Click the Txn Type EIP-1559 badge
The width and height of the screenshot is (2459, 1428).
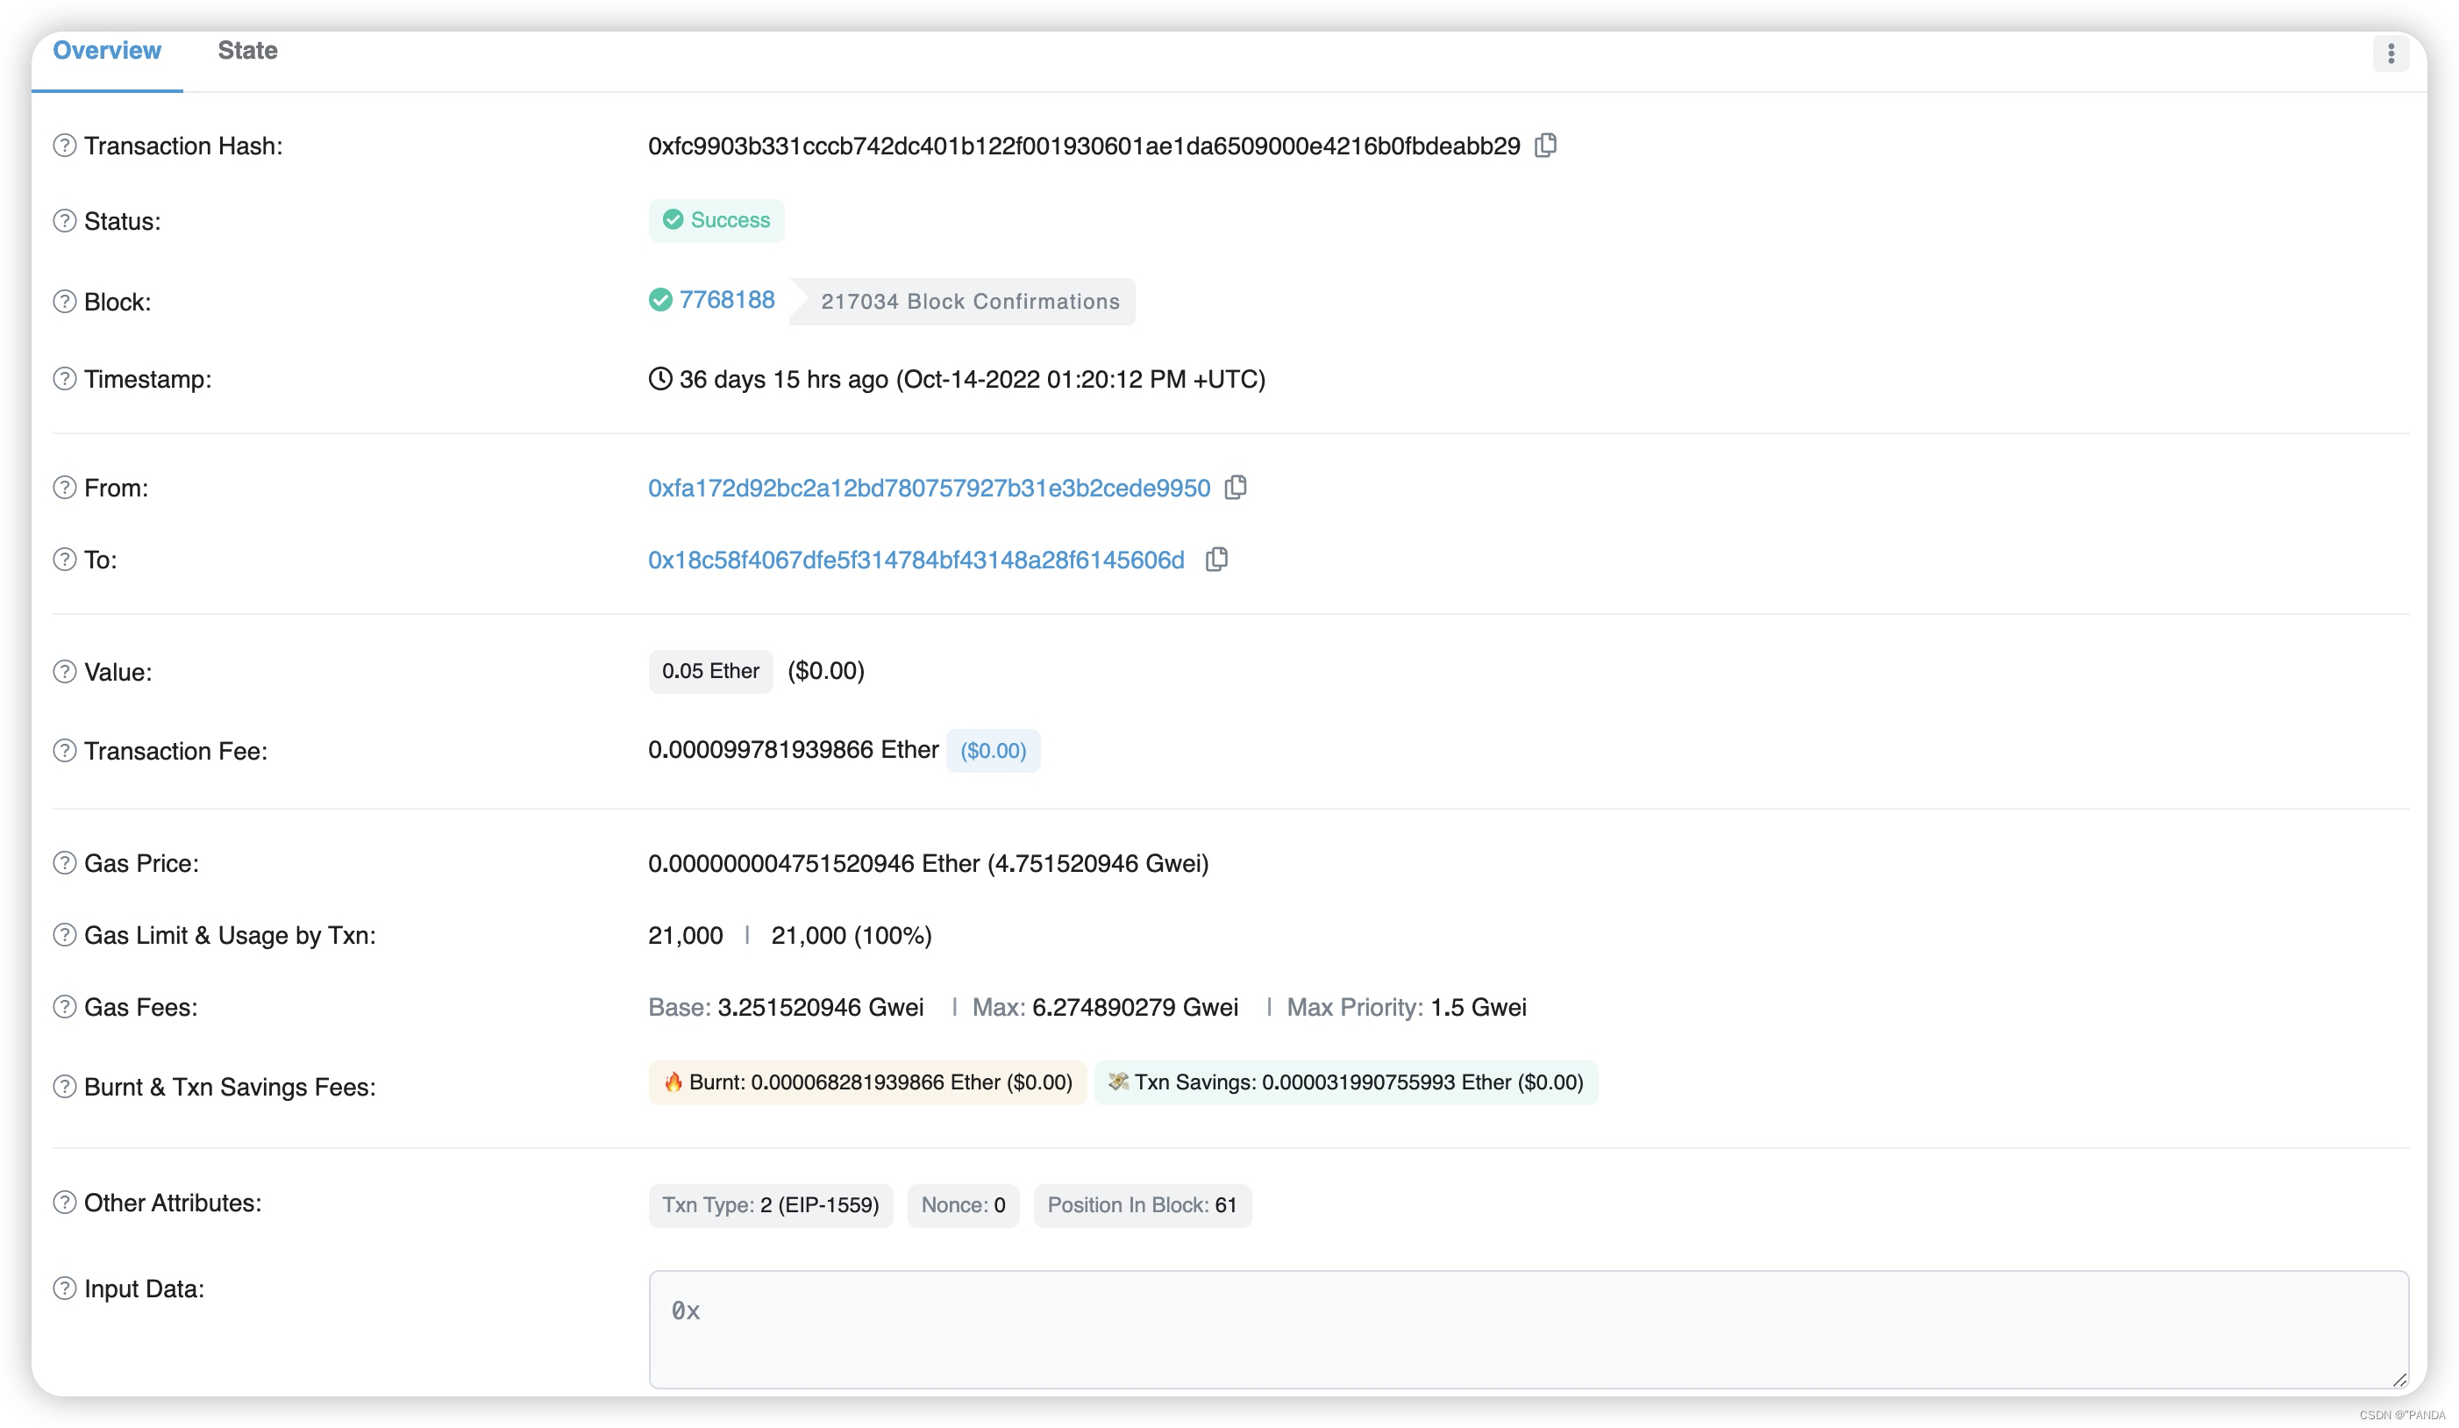tap(772, 1205)
